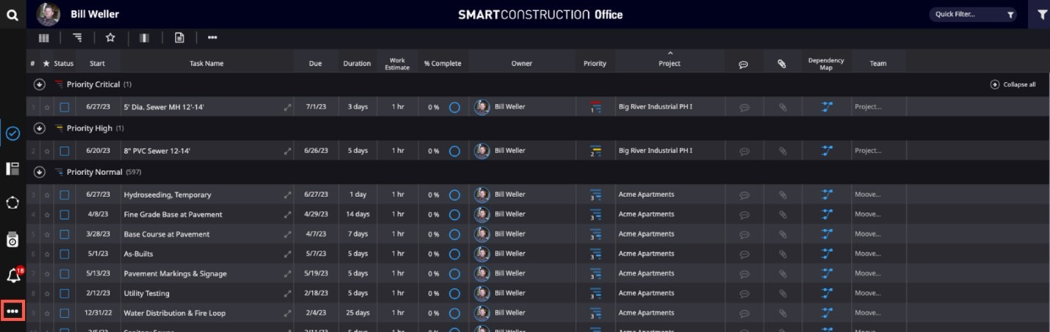Open the search magnifier in the sidebar

tap(12, 14)
